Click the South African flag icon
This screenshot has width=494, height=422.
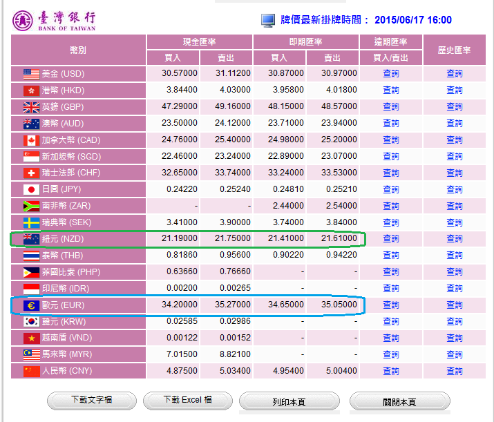(x=31, y=207)
